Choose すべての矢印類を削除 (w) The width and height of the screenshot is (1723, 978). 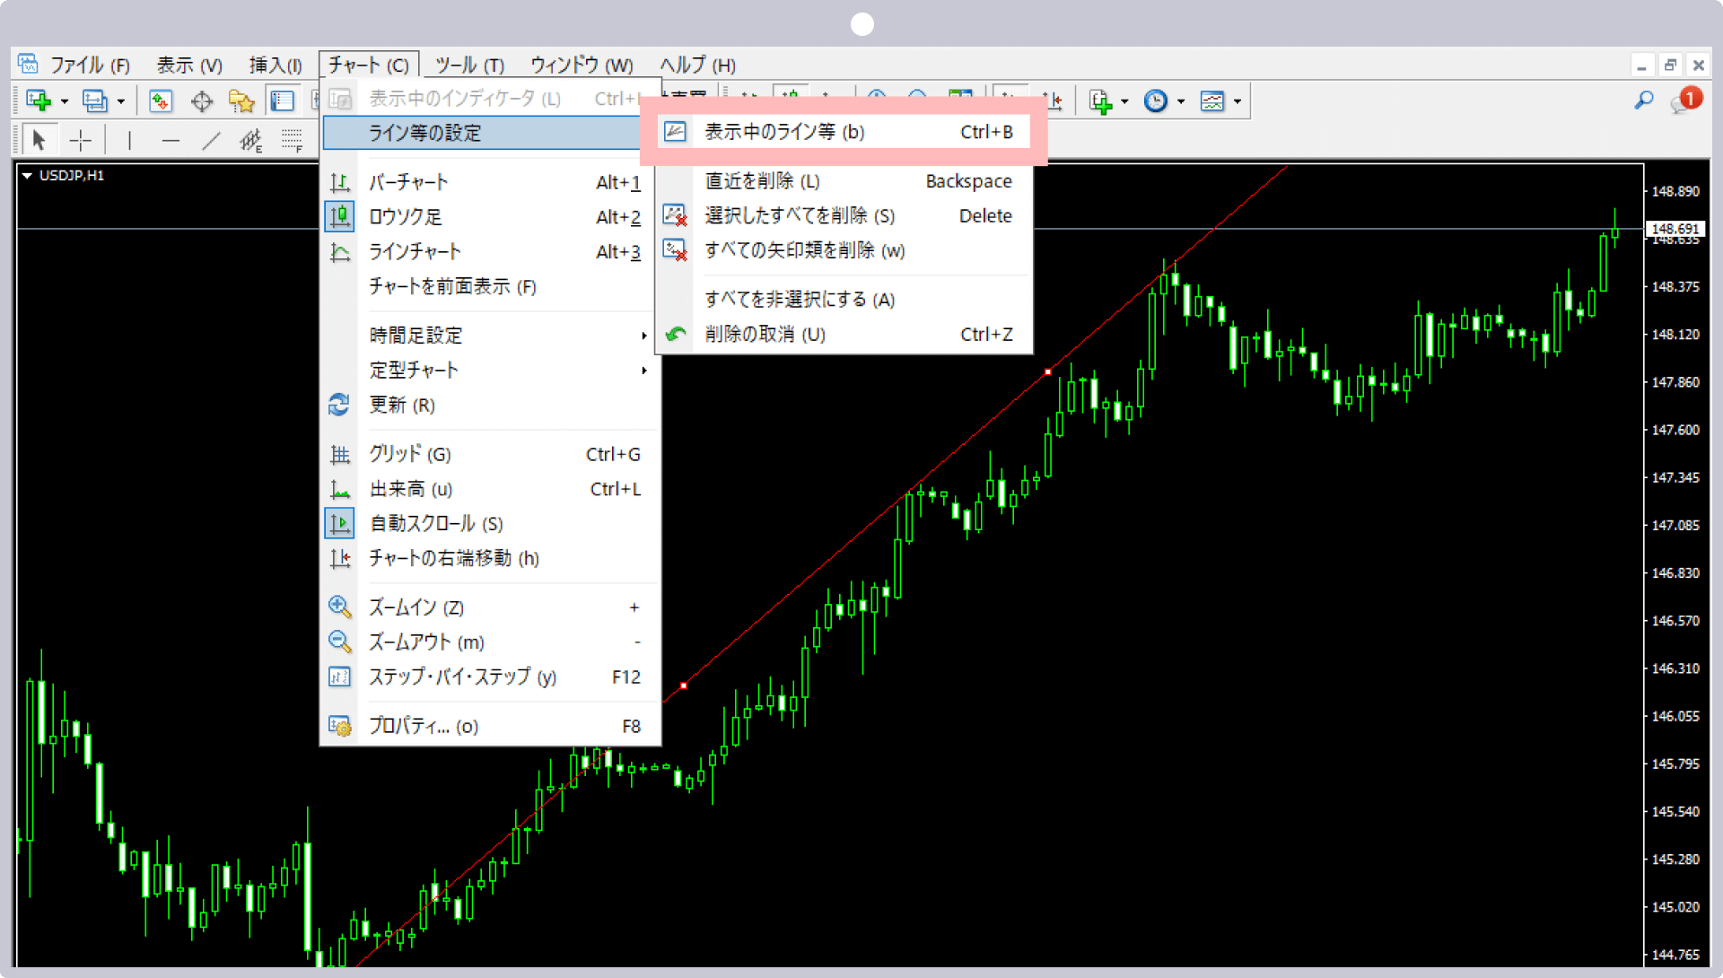click(844, 250)
